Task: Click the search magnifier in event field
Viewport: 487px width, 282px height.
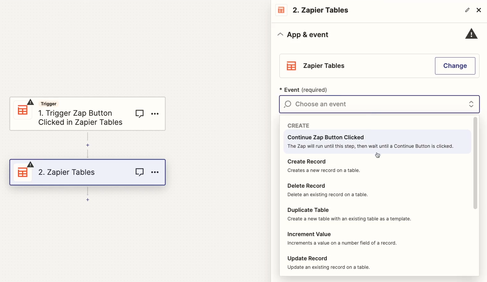Action: [x=288, y=104]
